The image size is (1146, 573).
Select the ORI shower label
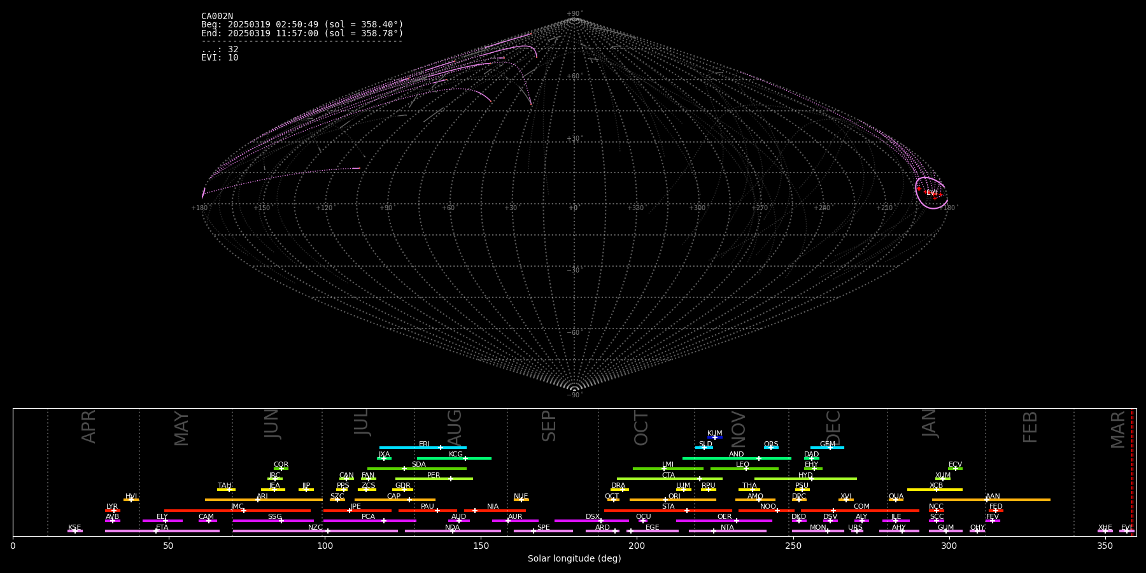(x=674, y=497)
